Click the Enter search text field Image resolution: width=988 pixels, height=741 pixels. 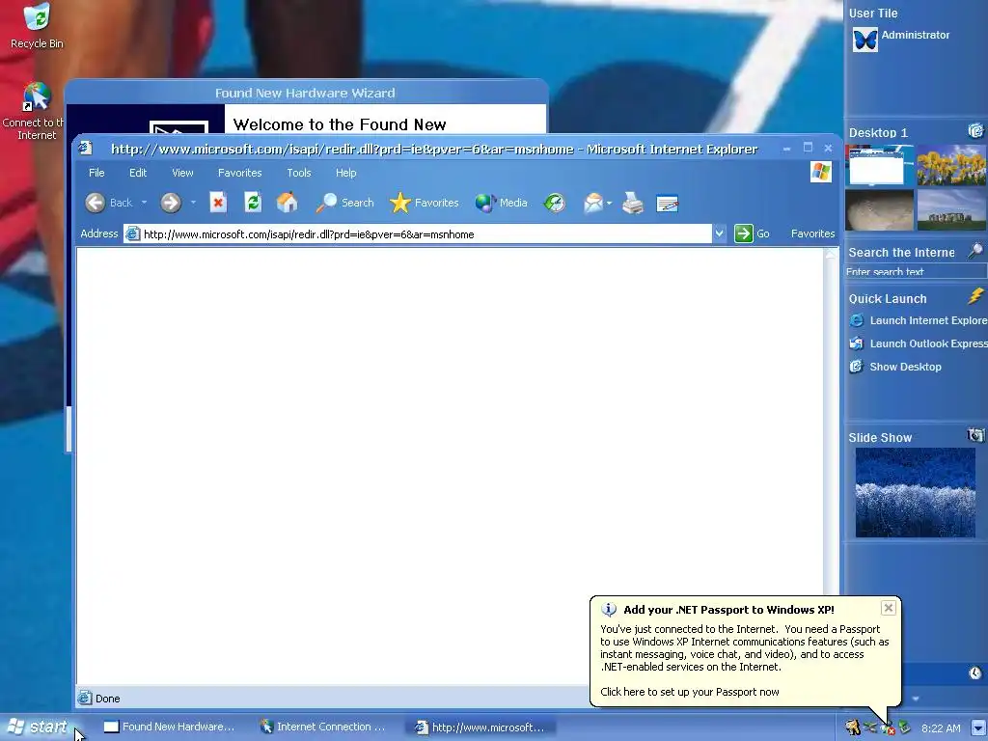915,271
